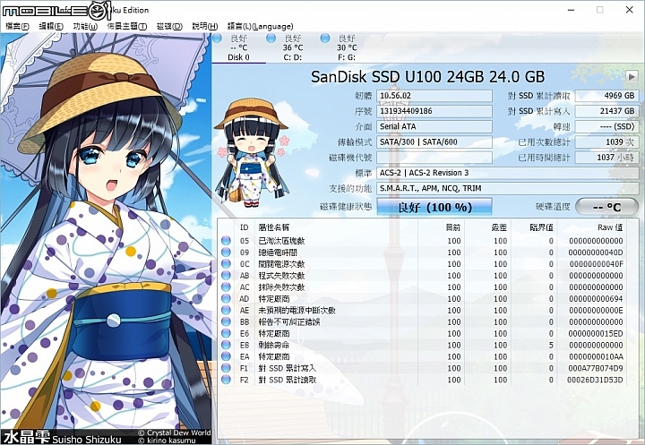Click the status orb above Disk 0
The image size is (645, 445).
pyautogui.click(x=217, y=39)
